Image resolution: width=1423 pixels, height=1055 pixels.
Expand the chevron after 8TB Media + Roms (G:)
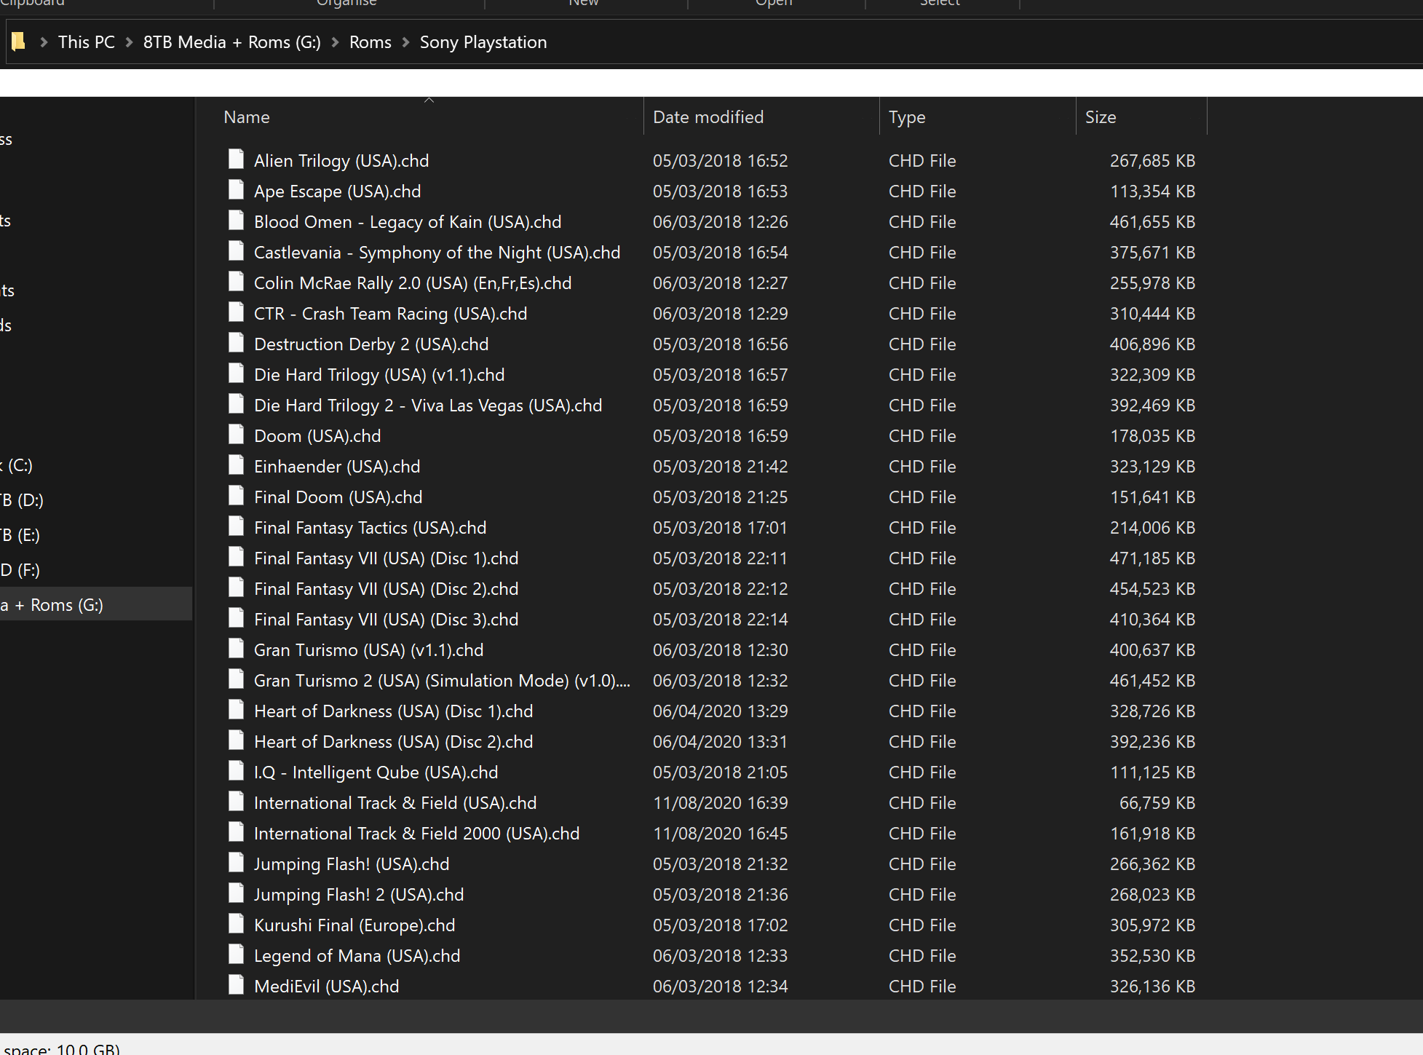336,42
